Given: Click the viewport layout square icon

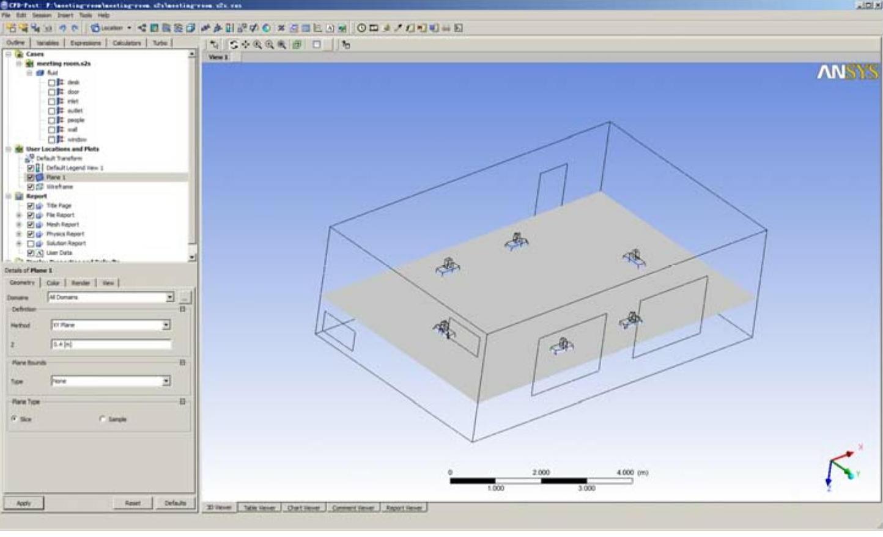Looking at the screenshot, I should coord(317,45).
